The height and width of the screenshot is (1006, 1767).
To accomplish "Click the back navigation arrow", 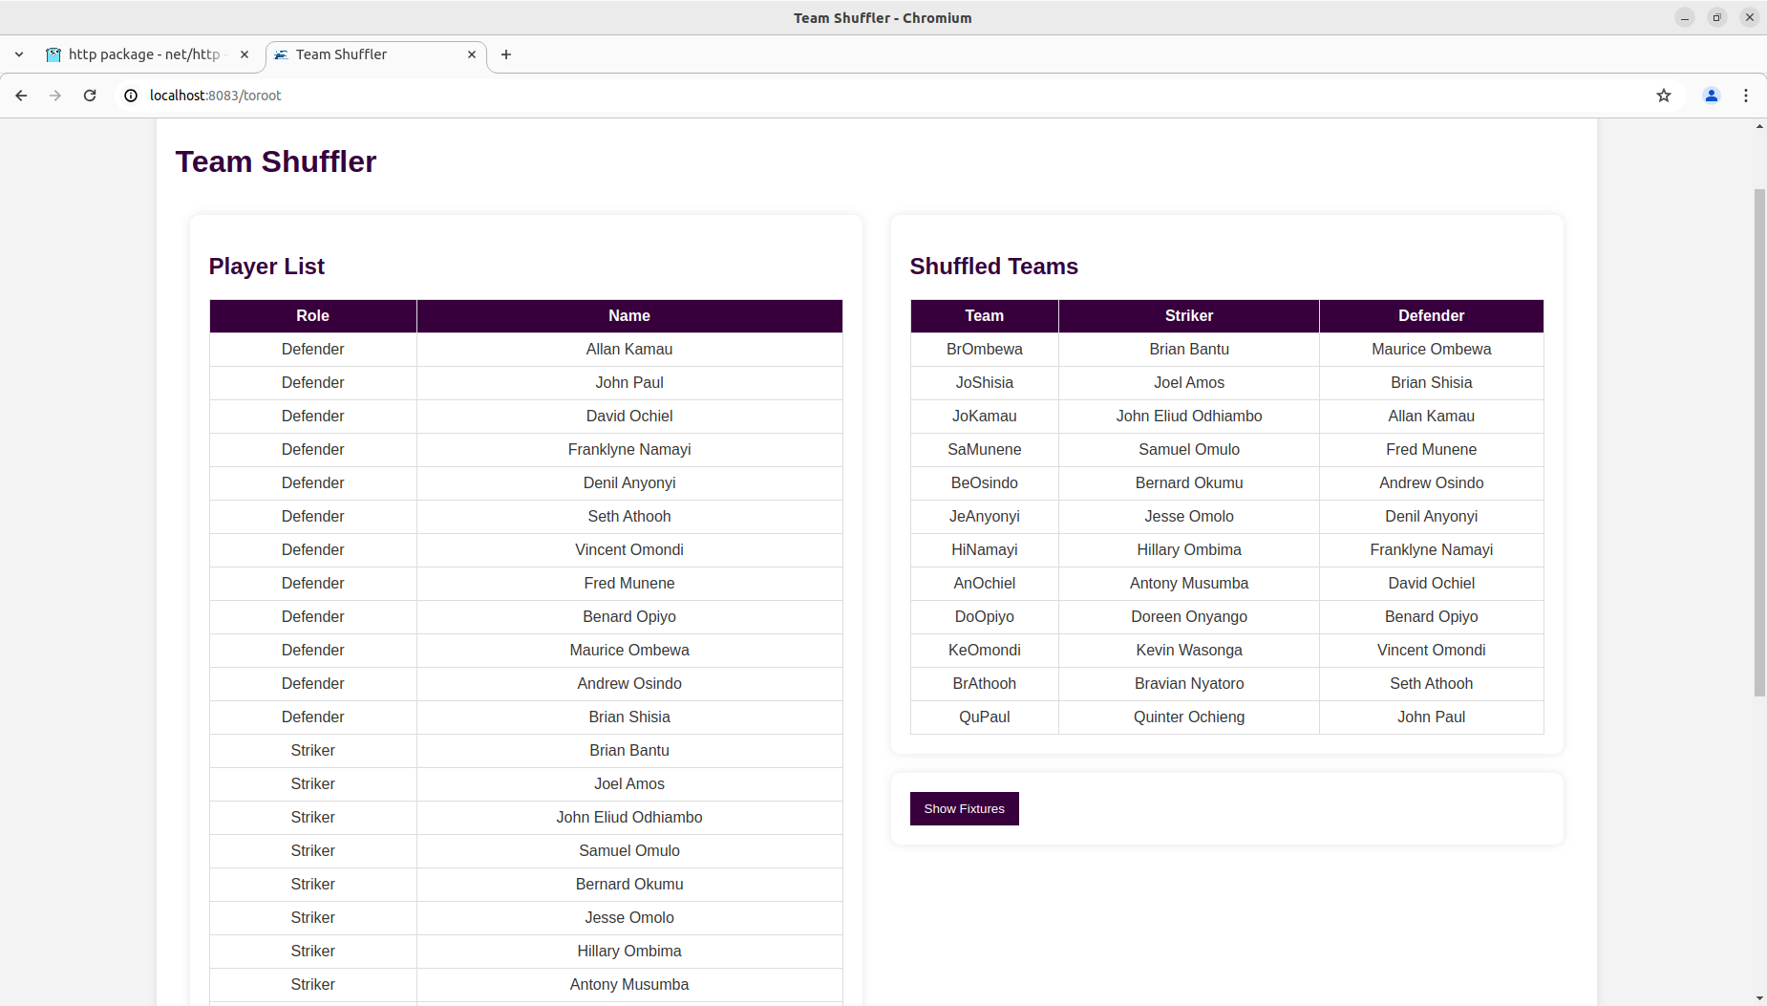I will 21,96.
